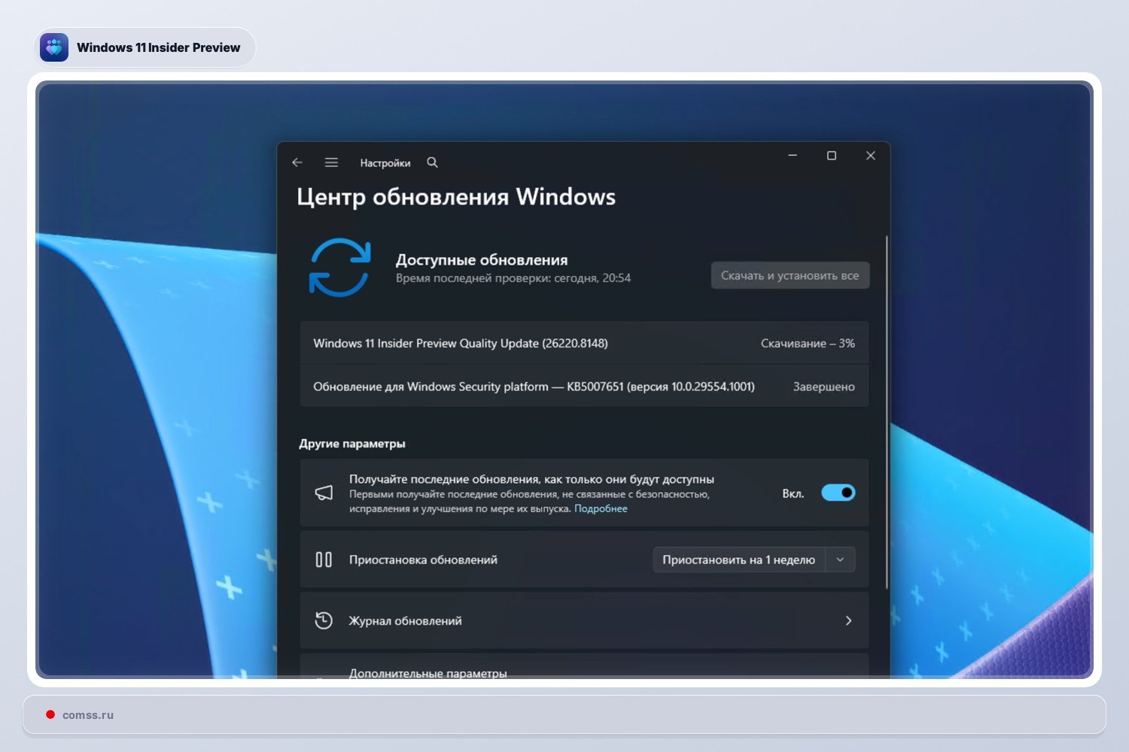Click the pause icon for Приостановка обновлений
This screenshot has height=752, width=1129.
click(323, 559)
